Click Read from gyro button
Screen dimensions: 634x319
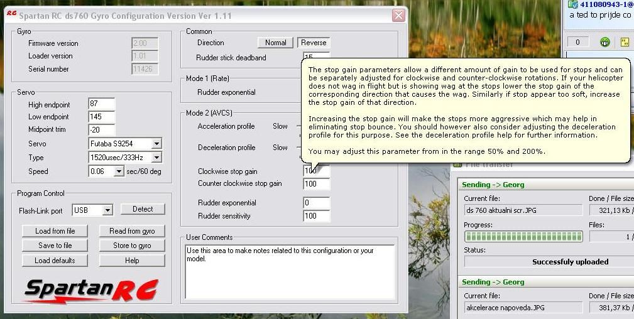pos(132,231)
